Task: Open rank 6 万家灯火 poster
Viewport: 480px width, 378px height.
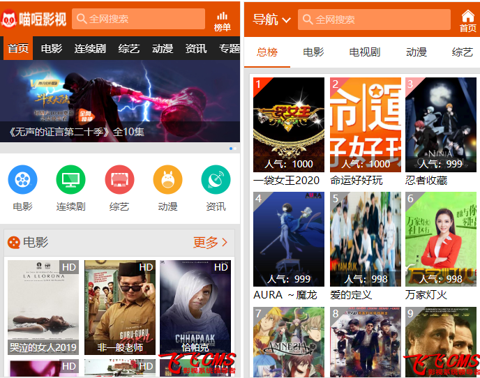Action: [441, 239]
